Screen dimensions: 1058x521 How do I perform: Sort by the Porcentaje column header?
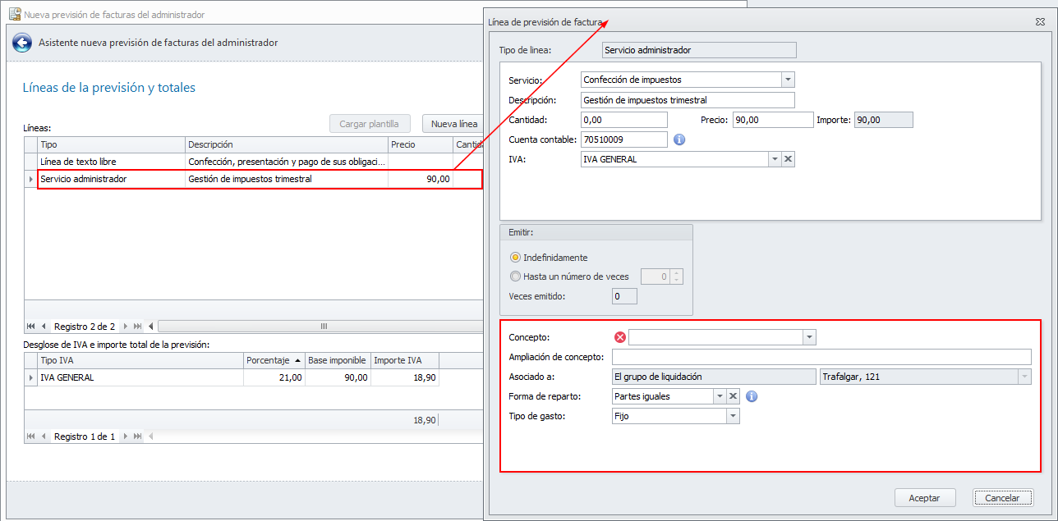(274, 360)
